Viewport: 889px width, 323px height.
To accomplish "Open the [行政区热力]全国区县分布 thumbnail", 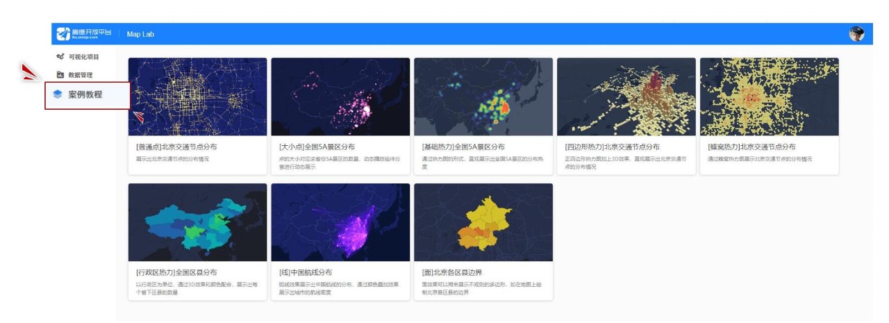I will pos(197,222).
